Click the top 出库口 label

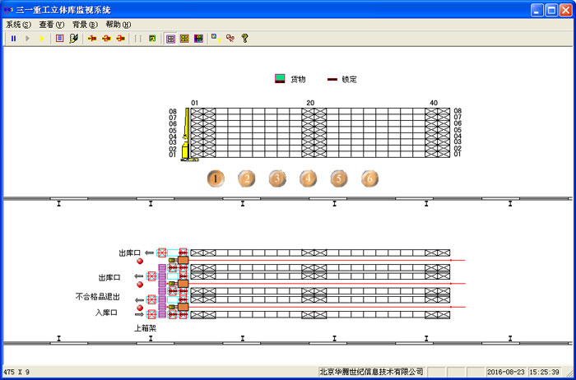(129, 253)
